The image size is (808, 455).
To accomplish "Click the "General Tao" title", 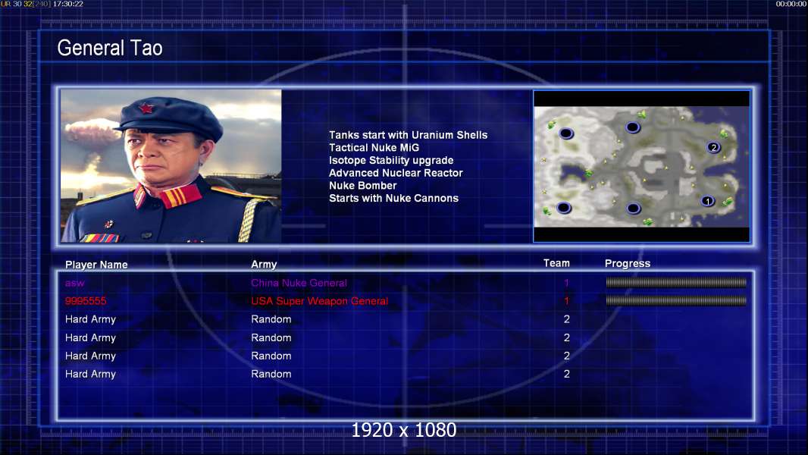I will click(x=110, y=48).
